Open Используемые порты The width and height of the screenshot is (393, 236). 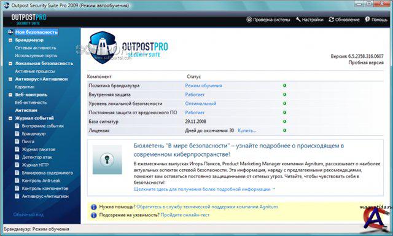pyautogui.click(x=36, y=55)
